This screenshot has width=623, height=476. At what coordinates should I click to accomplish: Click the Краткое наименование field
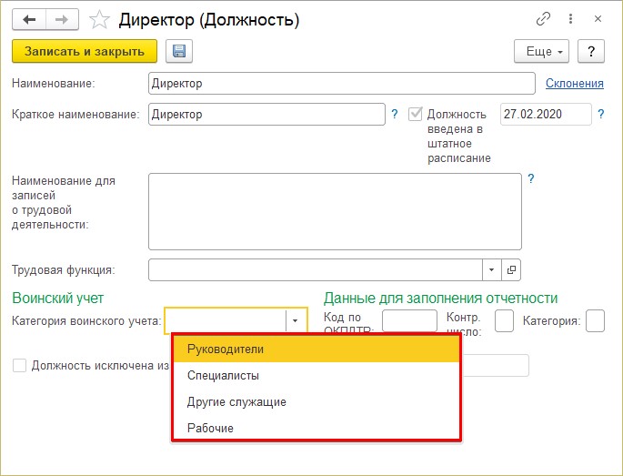(266, 114)
